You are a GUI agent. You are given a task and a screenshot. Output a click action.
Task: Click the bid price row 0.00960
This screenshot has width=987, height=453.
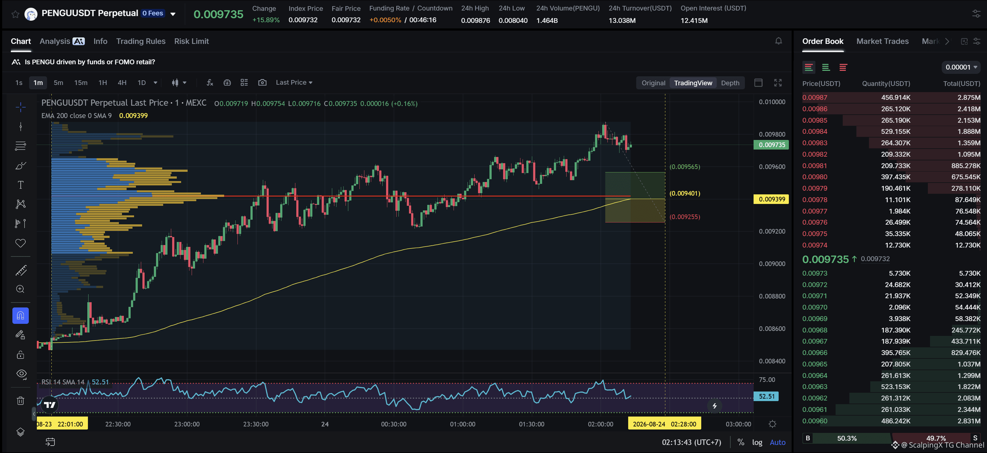(891, 421)
